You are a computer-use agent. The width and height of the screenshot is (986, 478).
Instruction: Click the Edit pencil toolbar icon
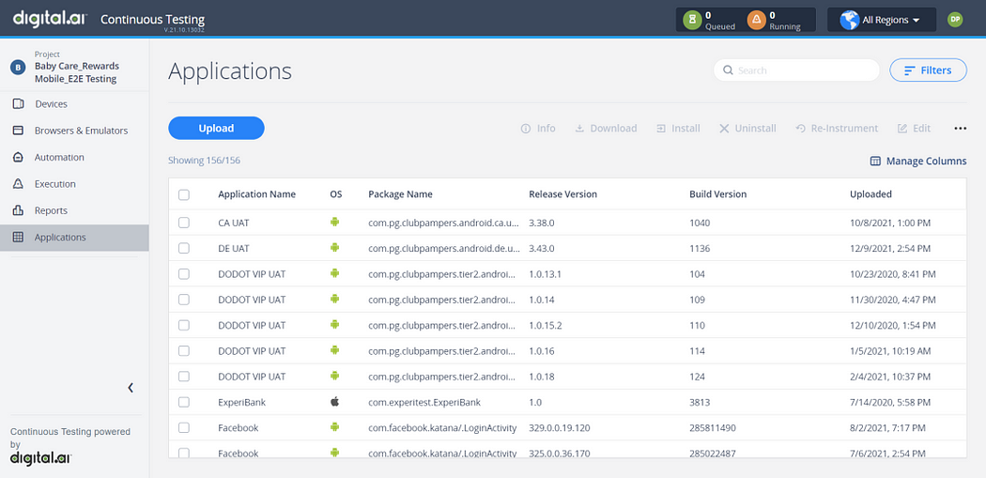coord(902,129)
